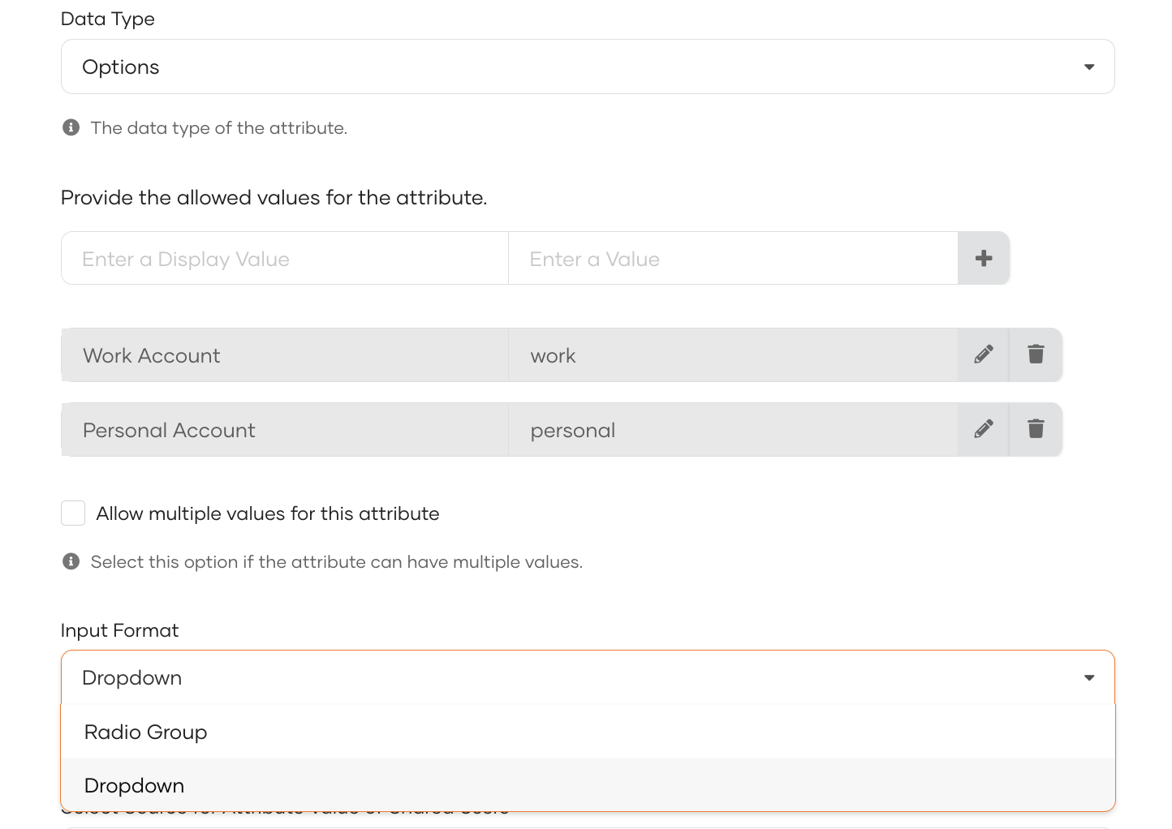The height and width of the screenshot is (829, 1172).
Task: Click 'Allow multiple values for this attribute' label
Action: [x=268, y=513]
